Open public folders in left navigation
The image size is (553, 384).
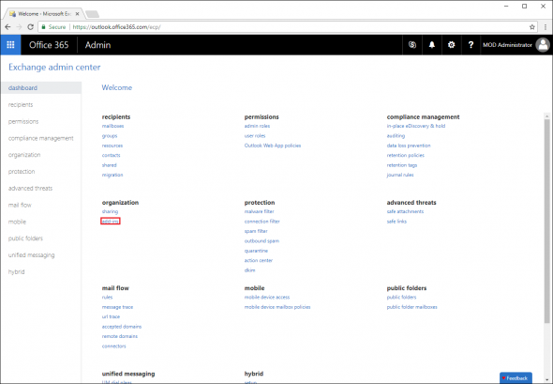click(x=25, y=238)
